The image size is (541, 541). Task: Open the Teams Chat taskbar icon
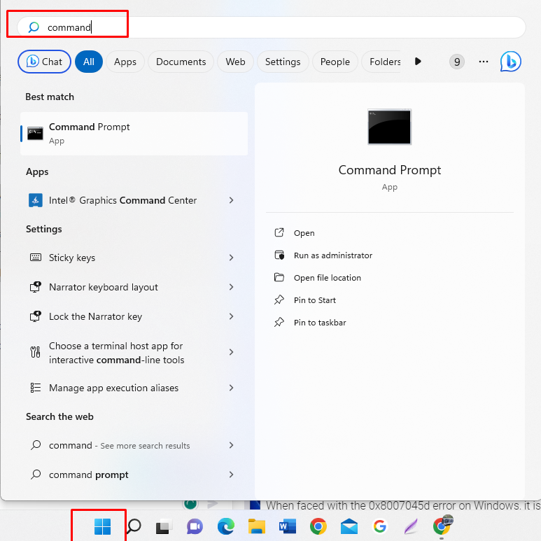[x=195, y=526]
